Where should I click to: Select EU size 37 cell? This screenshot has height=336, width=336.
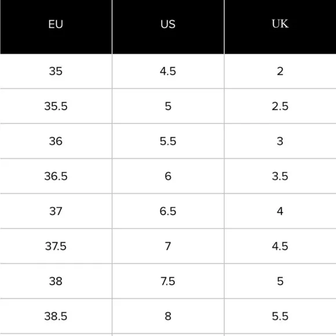56,211
